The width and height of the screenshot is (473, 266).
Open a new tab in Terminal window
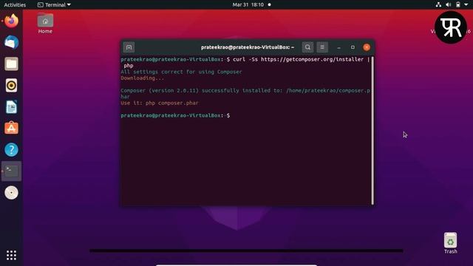pos(129,47)
